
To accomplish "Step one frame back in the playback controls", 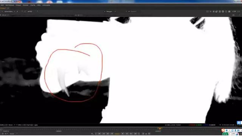I will [x=107, y=134].
